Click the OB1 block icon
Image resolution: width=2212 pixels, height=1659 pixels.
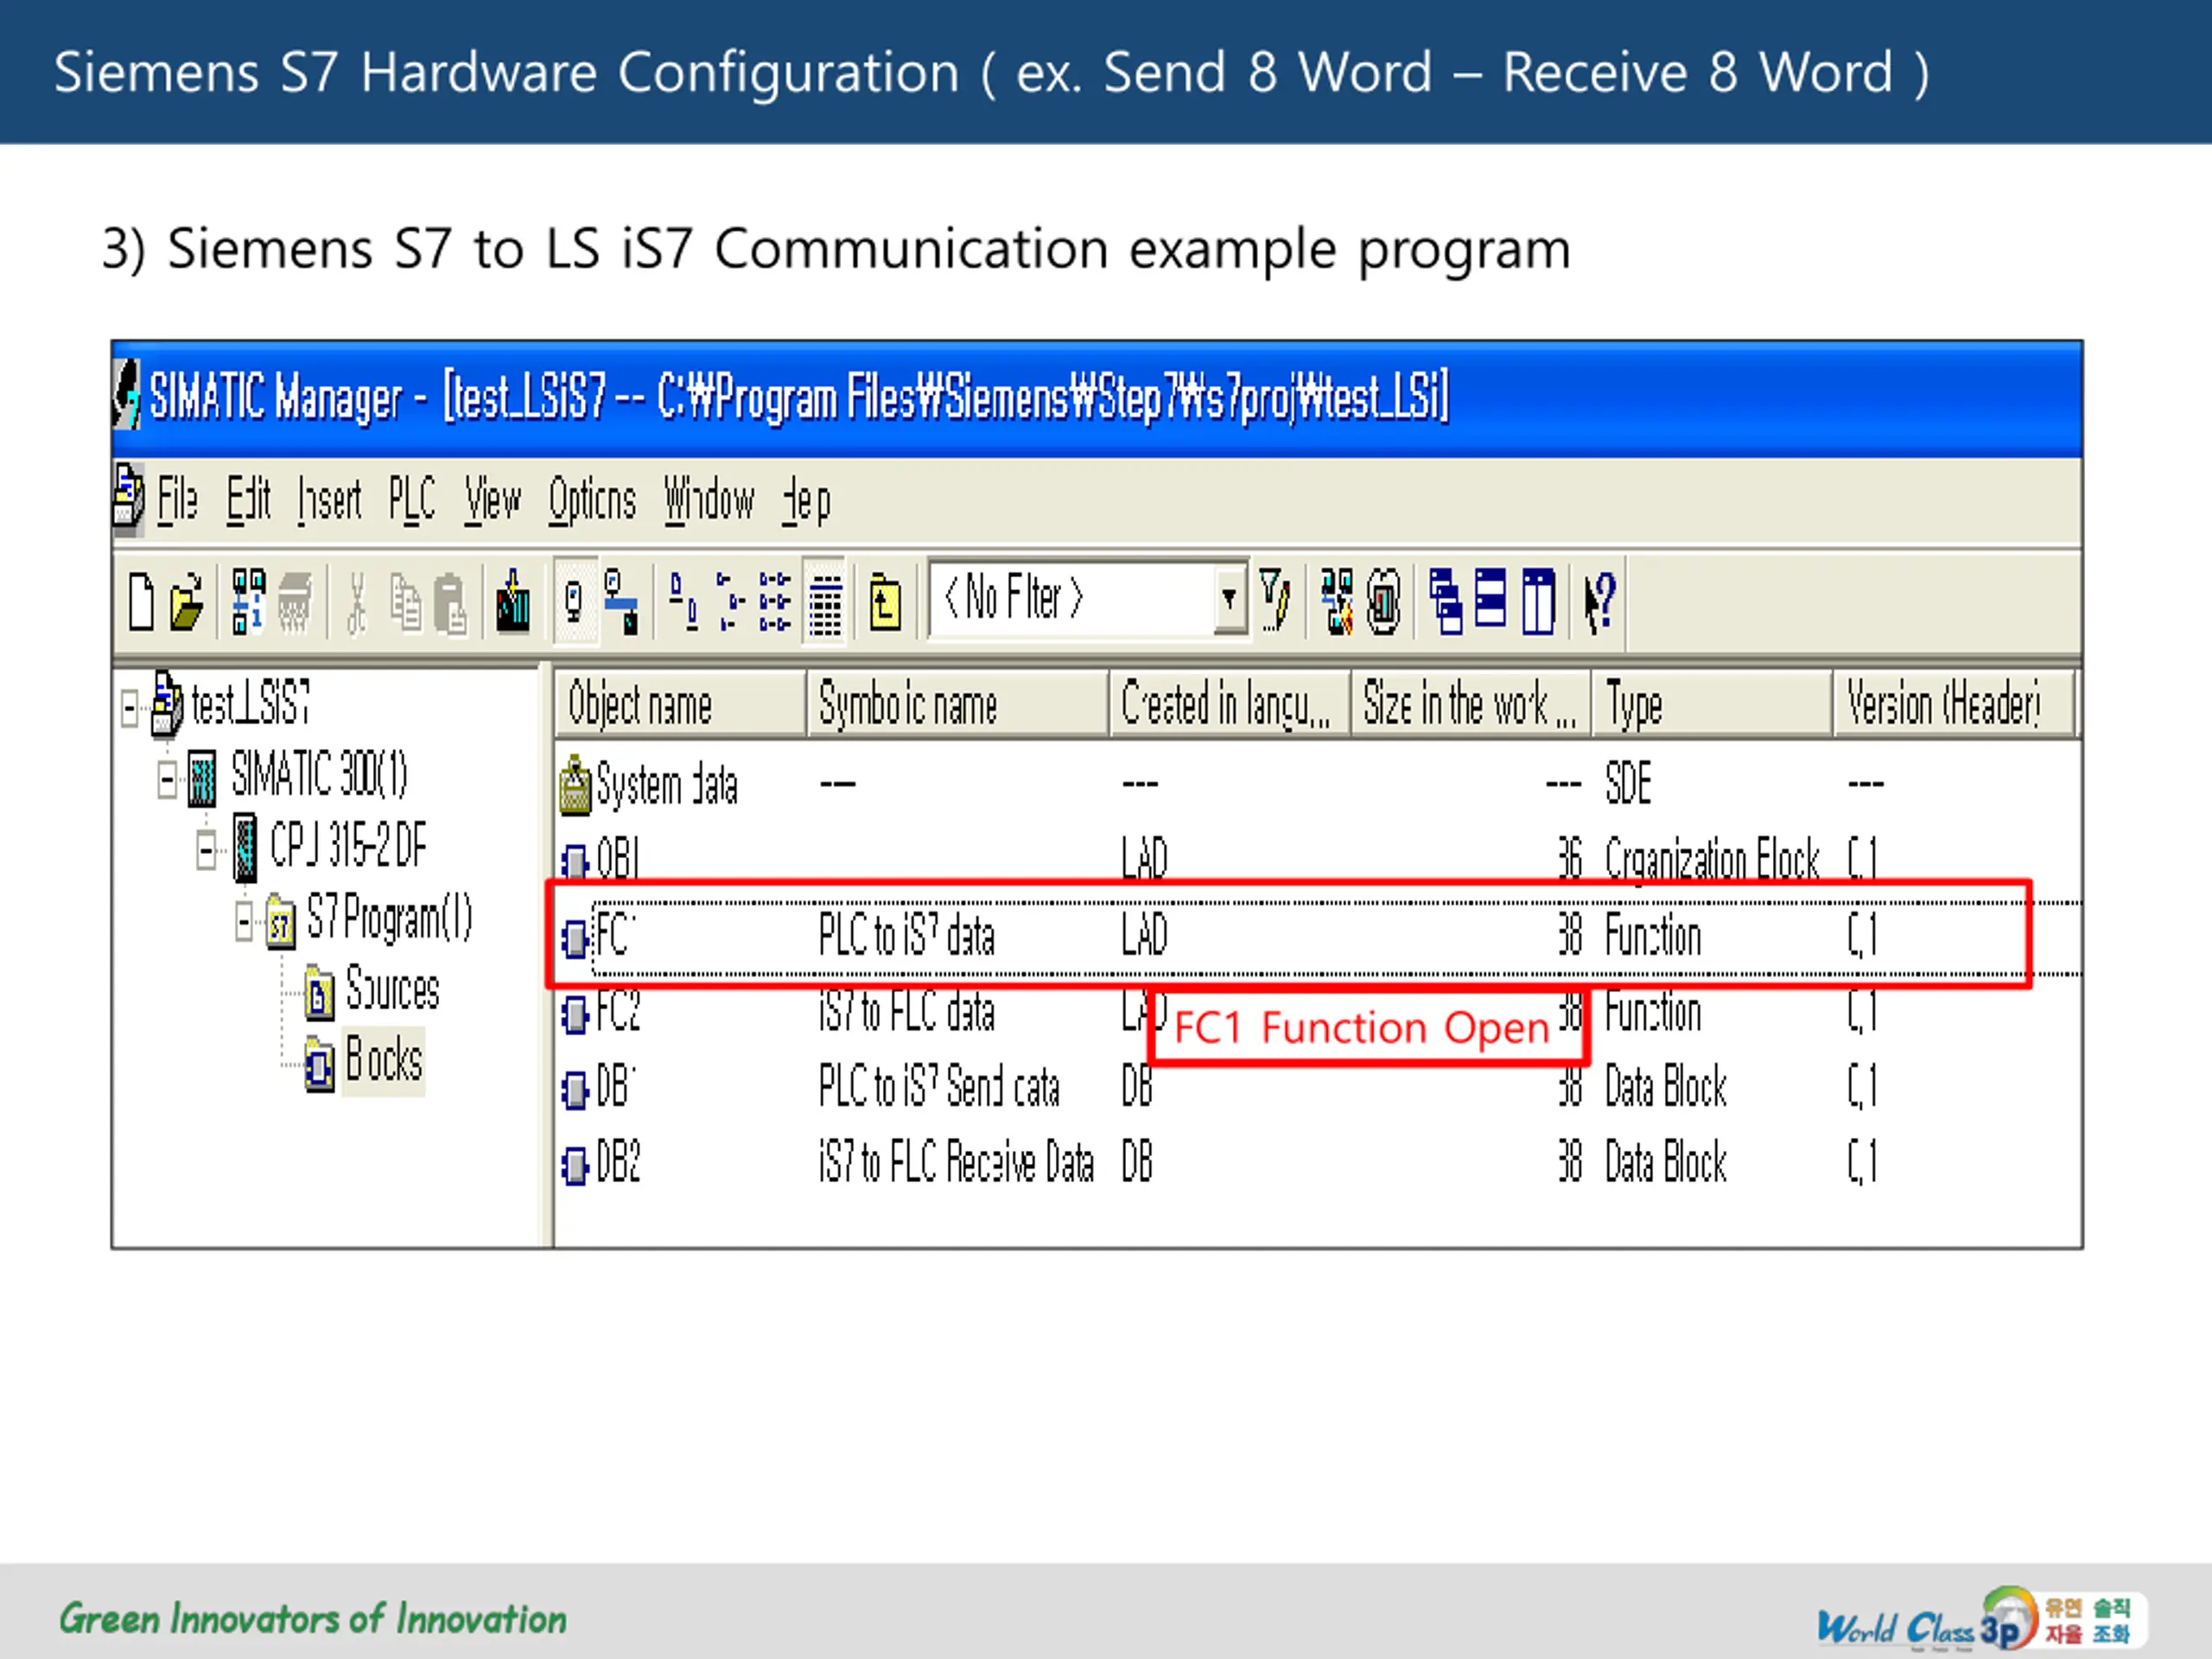click(x=575, y=861)
